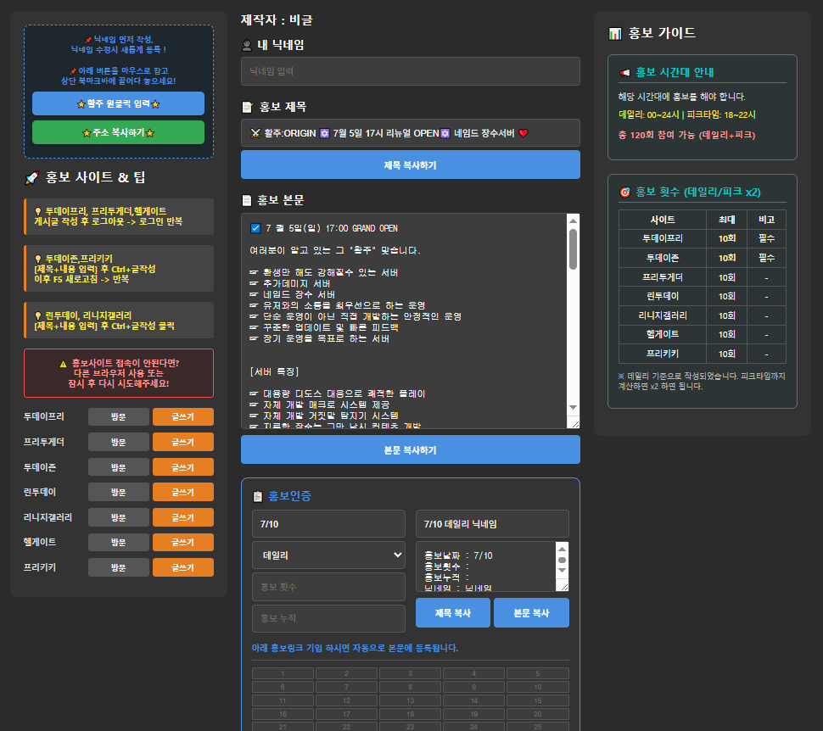Click the 10회 cell in the 프리키키 table row

726,354
